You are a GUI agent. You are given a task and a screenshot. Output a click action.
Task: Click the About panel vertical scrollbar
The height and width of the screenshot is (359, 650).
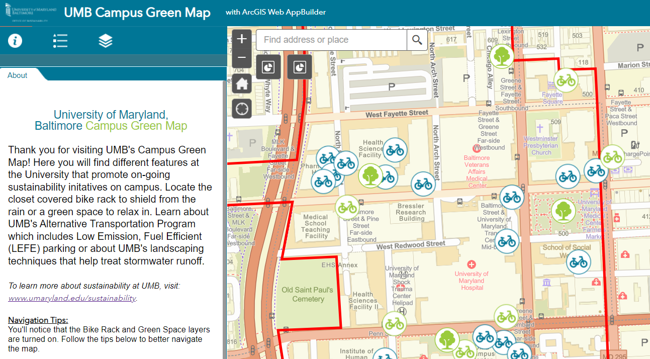point(224,201)
